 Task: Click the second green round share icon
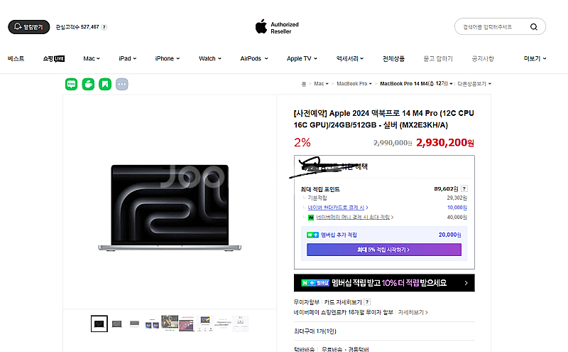[x=88, y=84]
